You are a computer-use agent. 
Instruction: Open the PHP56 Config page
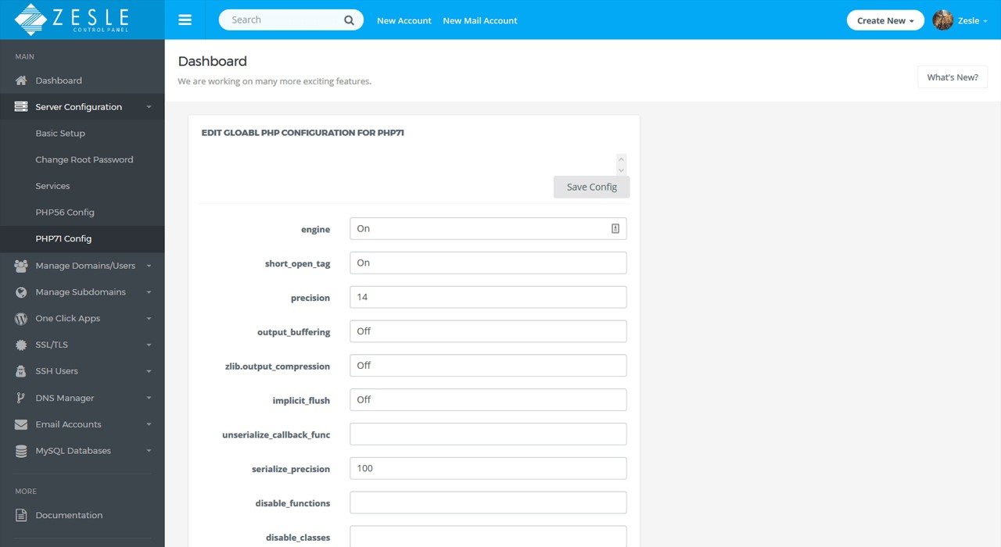pos(65,213)
